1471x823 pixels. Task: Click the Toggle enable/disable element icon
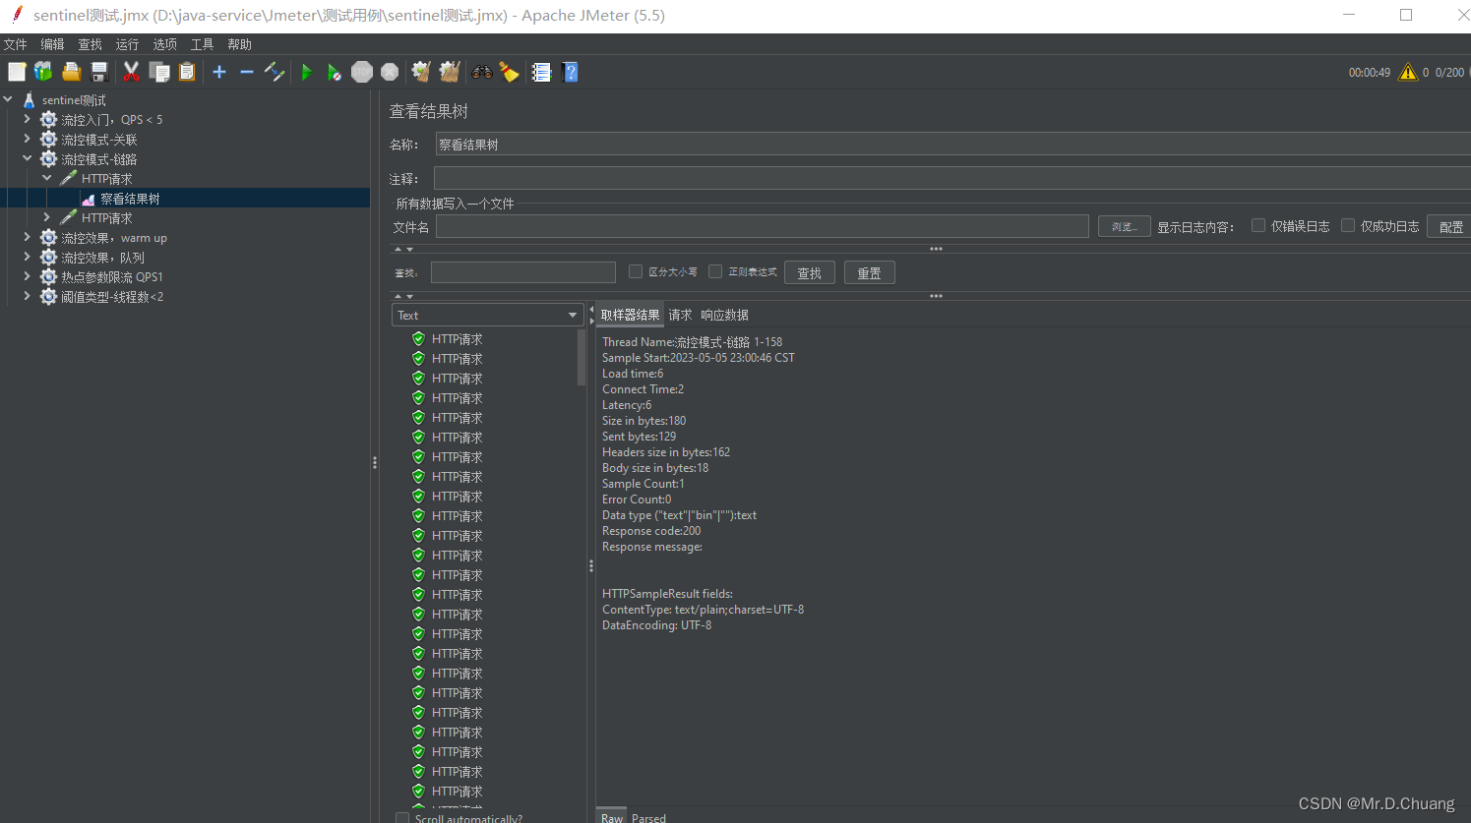pos(275,72)
